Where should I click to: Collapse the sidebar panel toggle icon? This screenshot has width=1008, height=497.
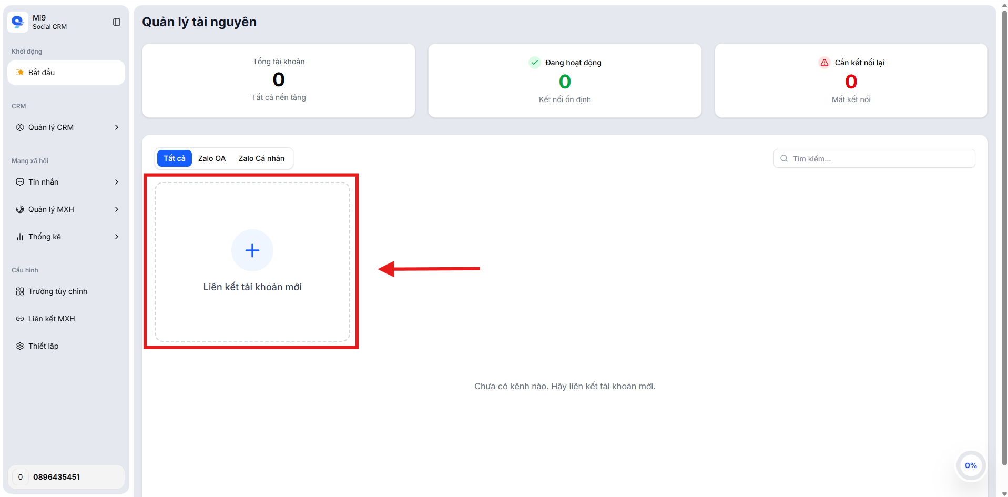pyautogui.click(x=117, y=22)
